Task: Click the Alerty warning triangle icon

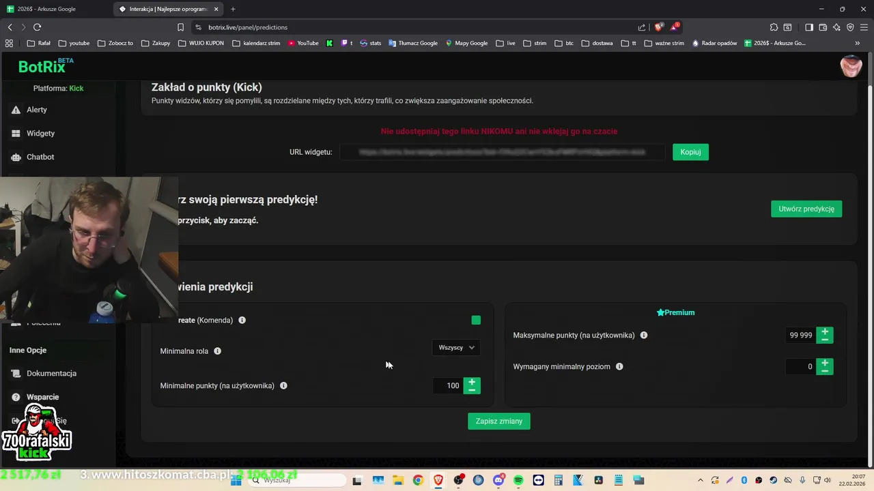Action: [16, 110]
